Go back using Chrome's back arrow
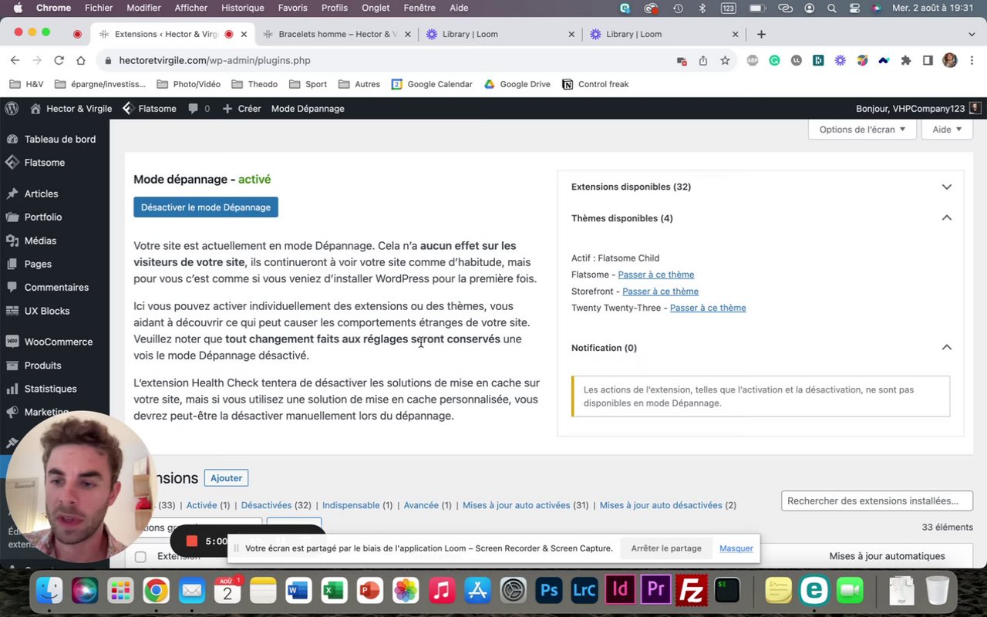 pos(15,60)
